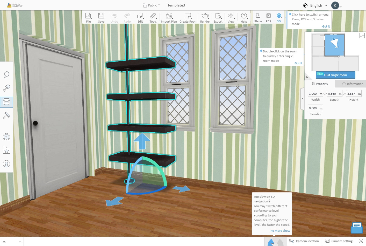Image resolution: width=366 pixels, height=246 pixels.
Task: Open the user profile icon in sidebar
Action: coord(6,164)
